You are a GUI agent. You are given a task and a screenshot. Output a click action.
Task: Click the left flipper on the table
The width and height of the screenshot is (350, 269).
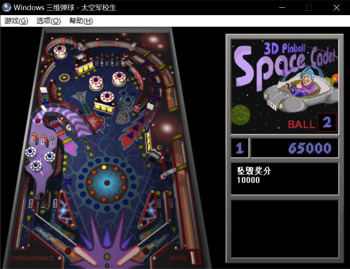coord(85,255)
